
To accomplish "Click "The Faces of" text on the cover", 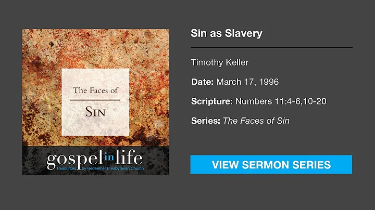I will [96, 90].
